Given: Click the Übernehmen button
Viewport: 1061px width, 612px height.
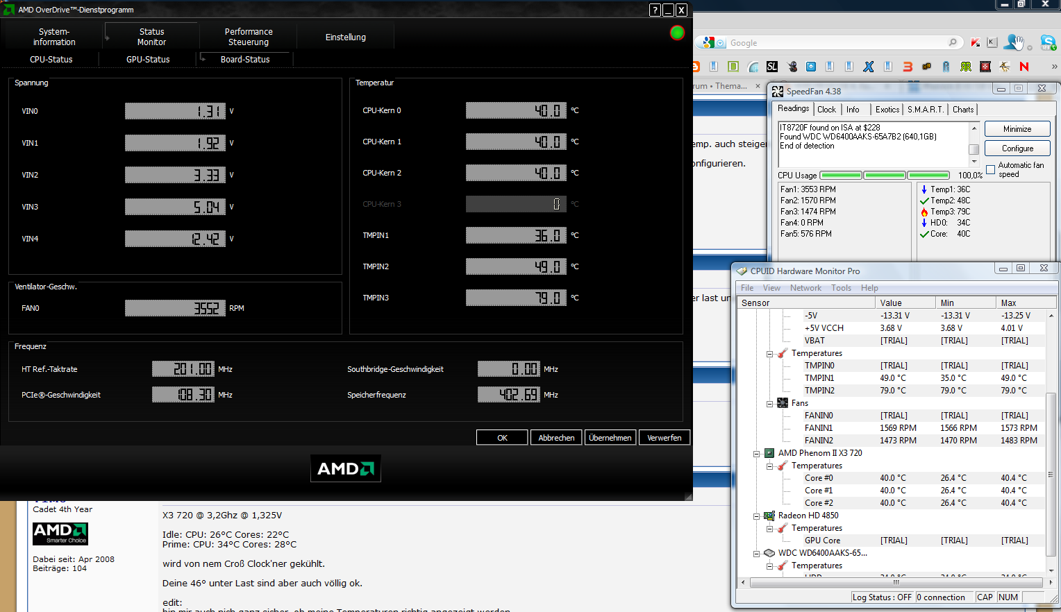Looking at the screenshot, I should coord(610,438).
